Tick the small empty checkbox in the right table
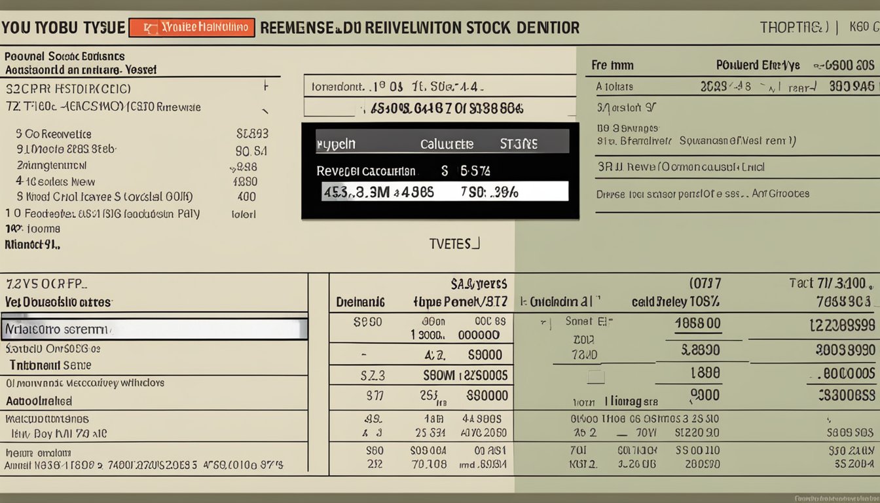 [x=596, y=377]
